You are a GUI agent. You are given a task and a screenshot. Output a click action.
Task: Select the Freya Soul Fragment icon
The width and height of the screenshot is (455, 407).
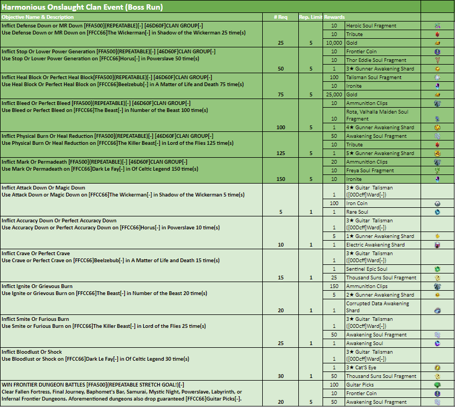pyautogui.click(x=437, y=171)
